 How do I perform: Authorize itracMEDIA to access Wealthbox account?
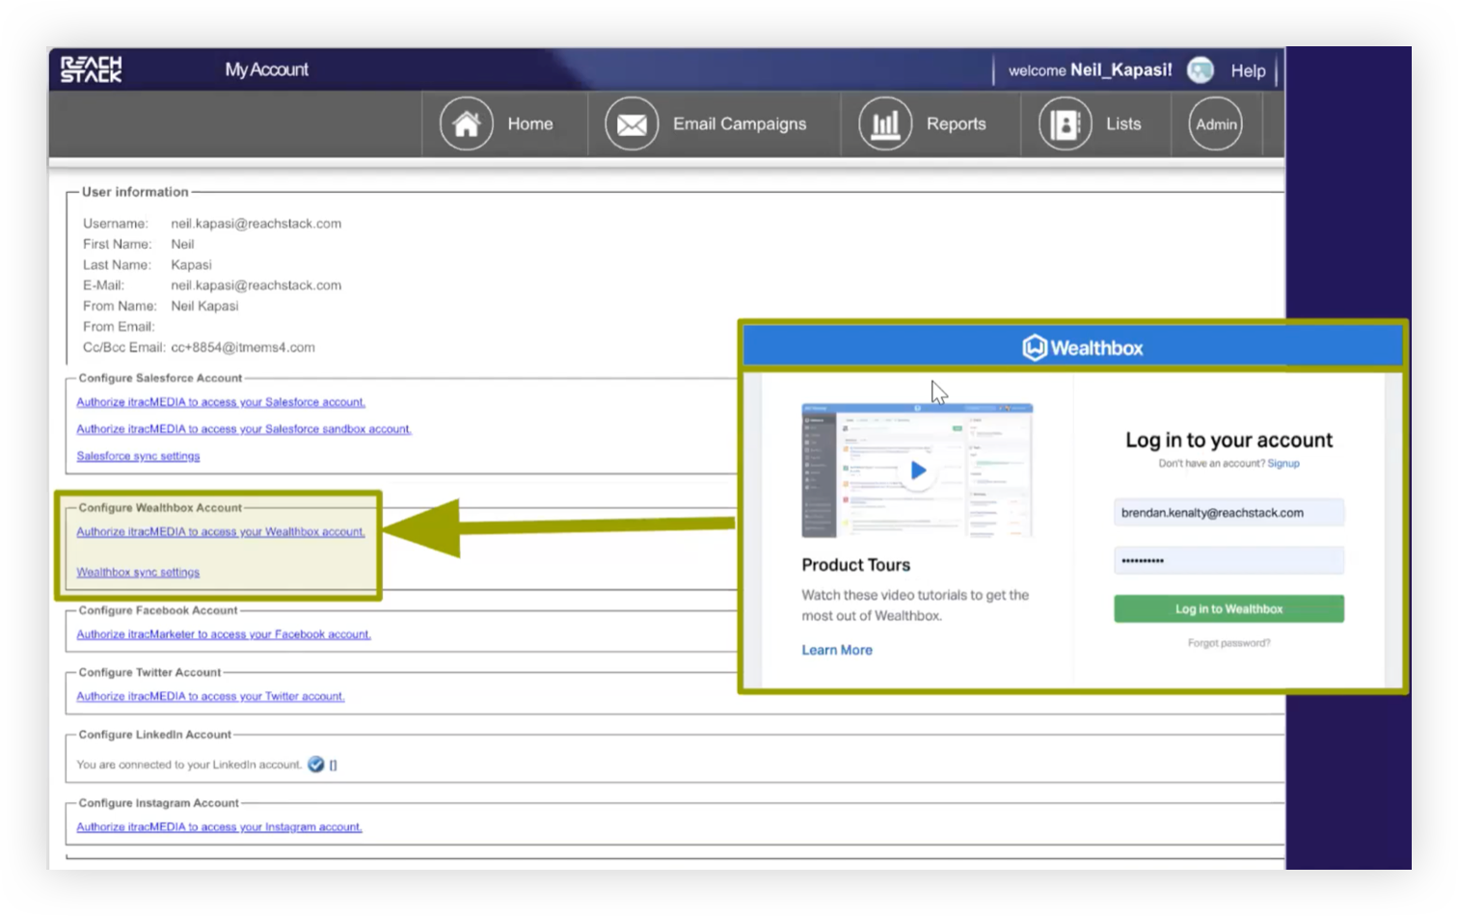221,532
